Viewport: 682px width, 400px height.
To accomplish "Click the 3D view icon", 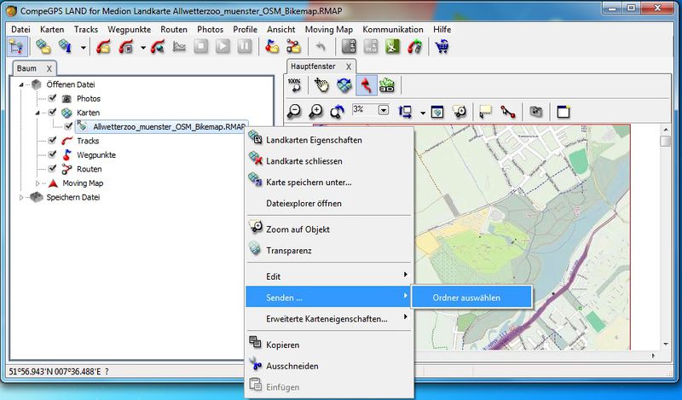I will (x=388, y=85).
